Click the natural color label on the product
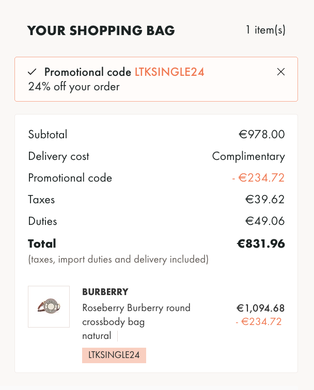Viewport: 314px width, 390px height. point(97,336)
